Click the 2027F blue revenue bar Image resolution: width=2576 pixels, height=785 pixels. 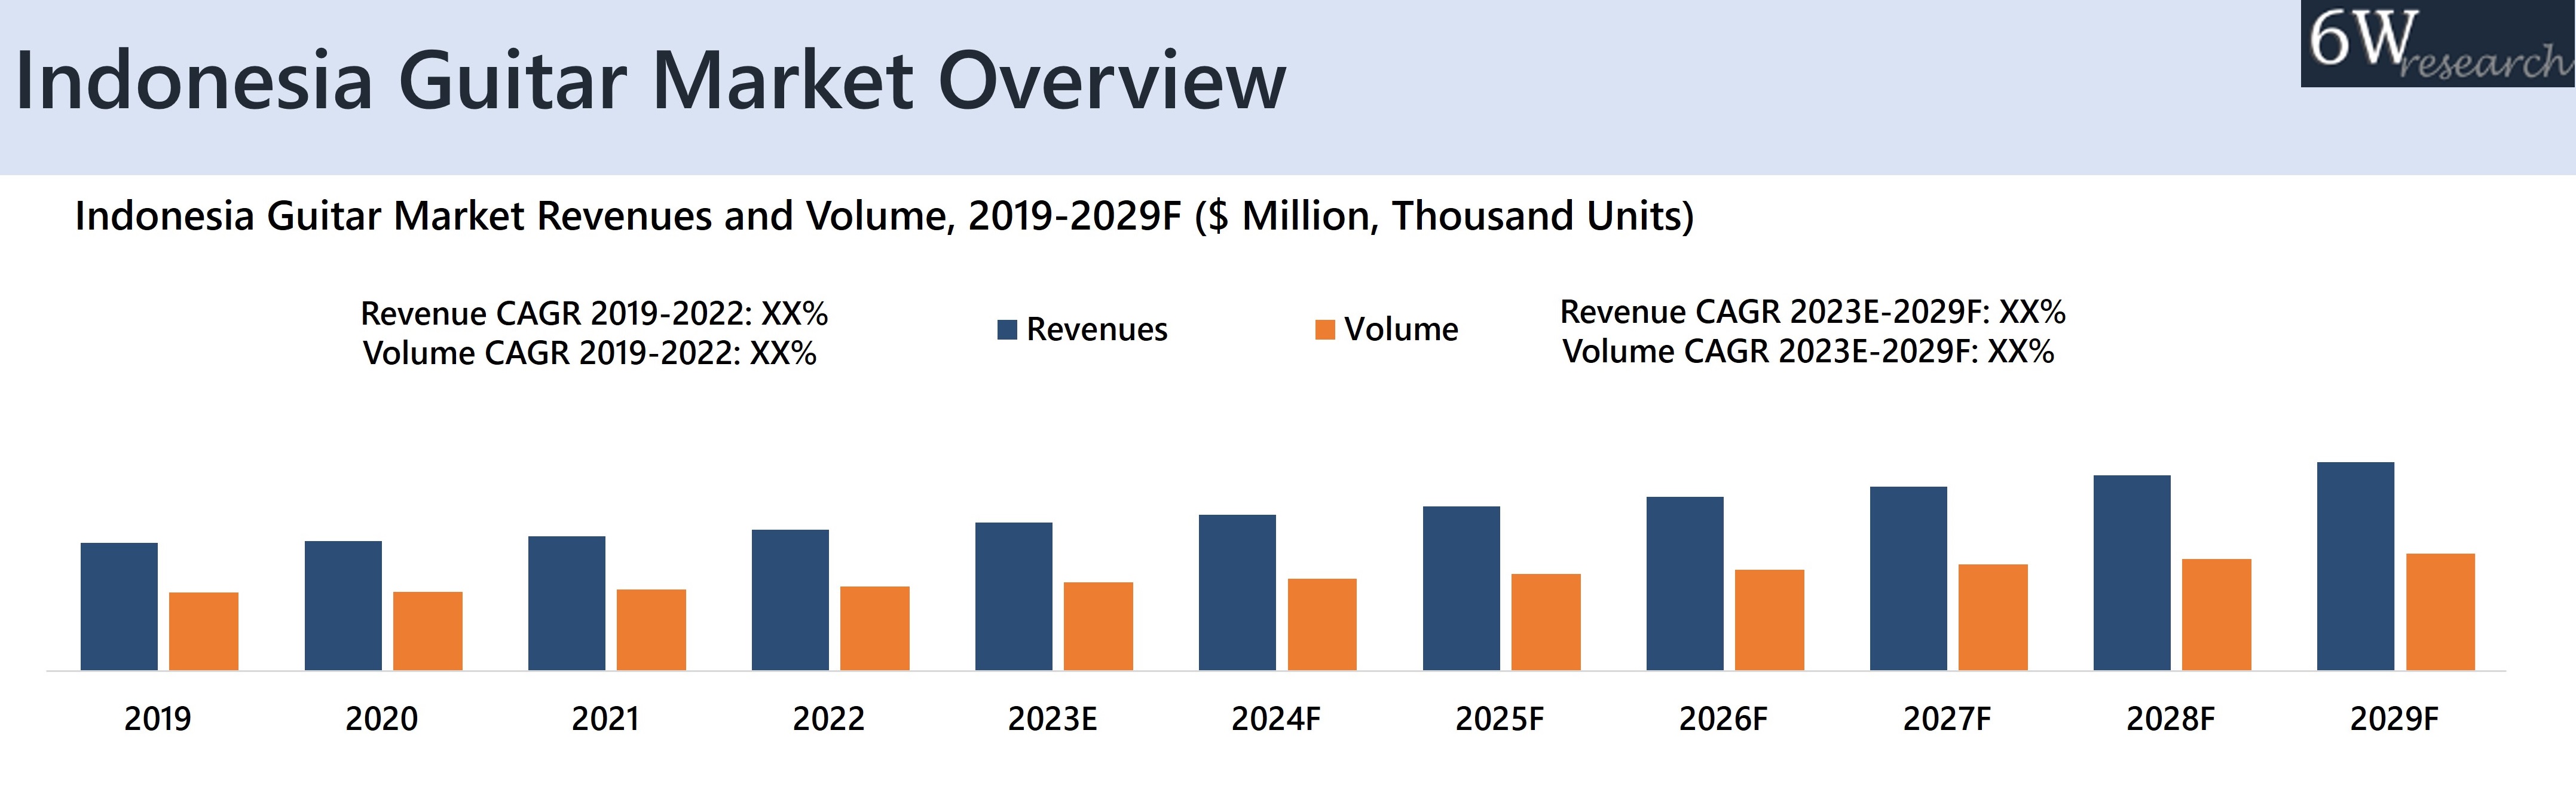(1909, 578)
